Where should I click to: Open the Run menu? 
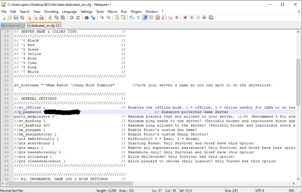coord(124,11)
